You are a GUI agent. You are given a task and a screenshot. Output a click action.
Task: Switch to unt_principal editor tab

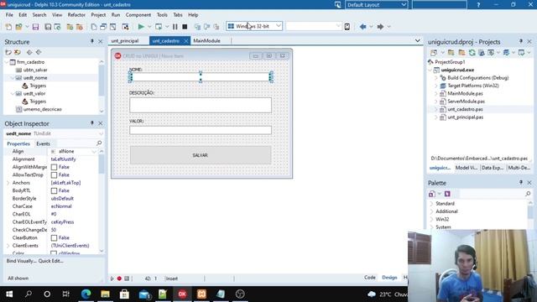(125, 41)
